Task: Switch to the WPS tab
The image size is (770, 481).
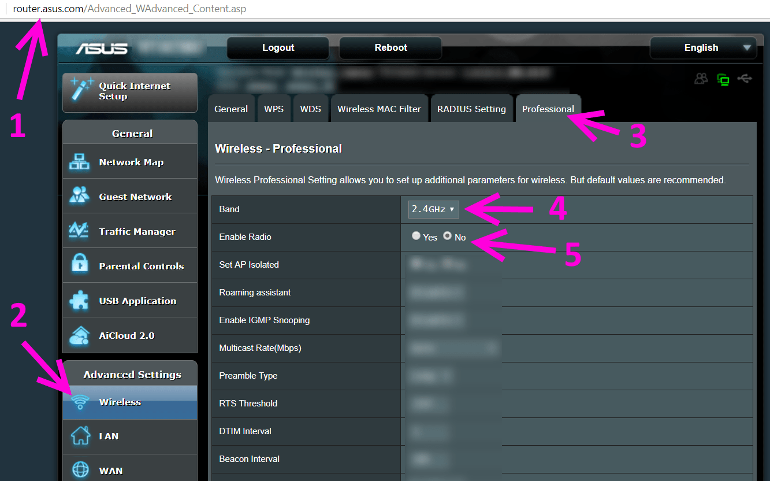Action: pos(274,109)
